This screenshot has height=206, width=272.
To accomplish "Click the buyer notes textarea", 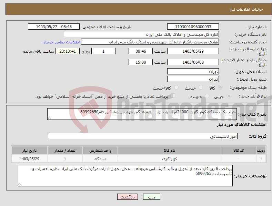I will (x=125, y=176).
